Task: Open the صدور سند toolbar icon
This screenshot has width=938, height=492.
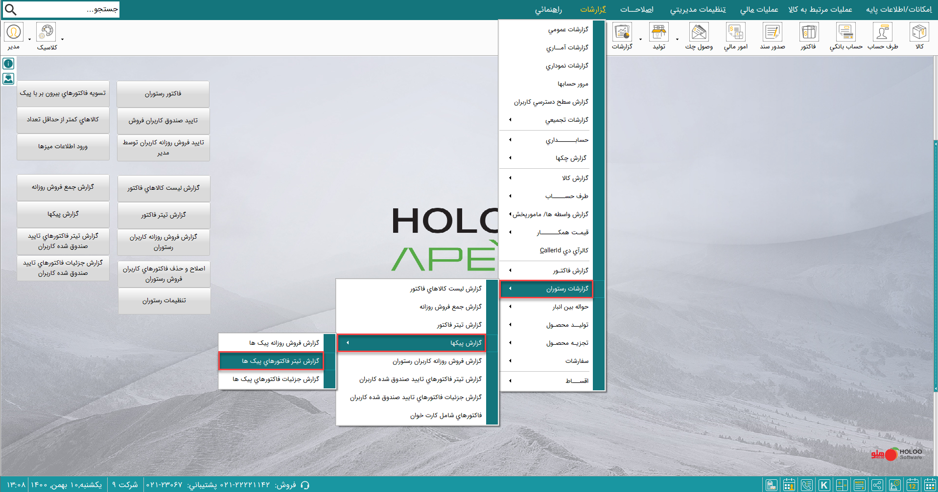Action: coord(773,32)
